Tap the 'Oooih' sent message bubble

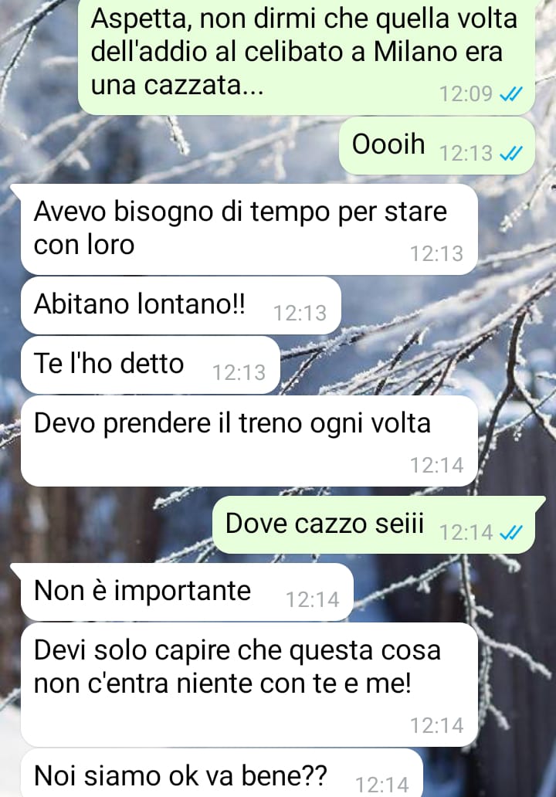tap(437, 145)
